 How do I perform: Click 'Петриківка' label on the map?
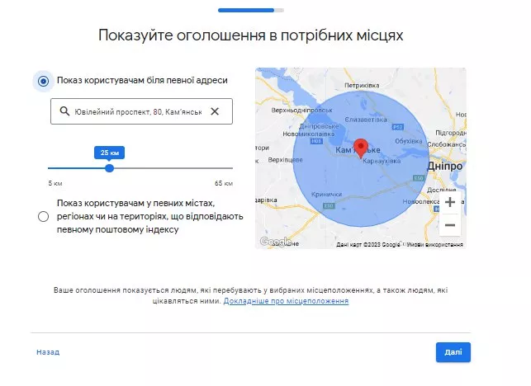click(x=362, y=85)
